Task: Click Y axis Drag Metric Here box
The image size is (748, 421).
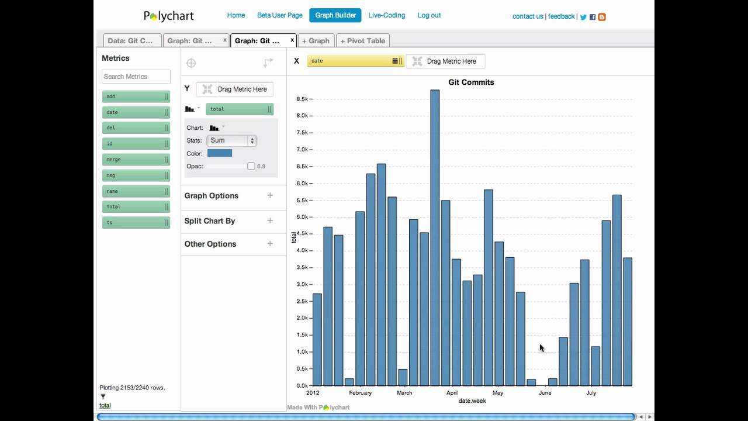Action: pyautogui.click(x=234, y=89)
